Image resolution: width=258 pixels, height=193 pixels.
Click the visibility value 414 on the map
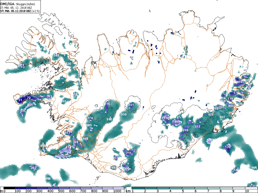68,147
